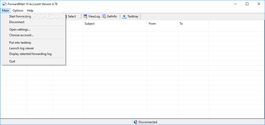Click the Disconnected status icon in status bar
This screenshot has width=265, height=125.
coord(136,122)
